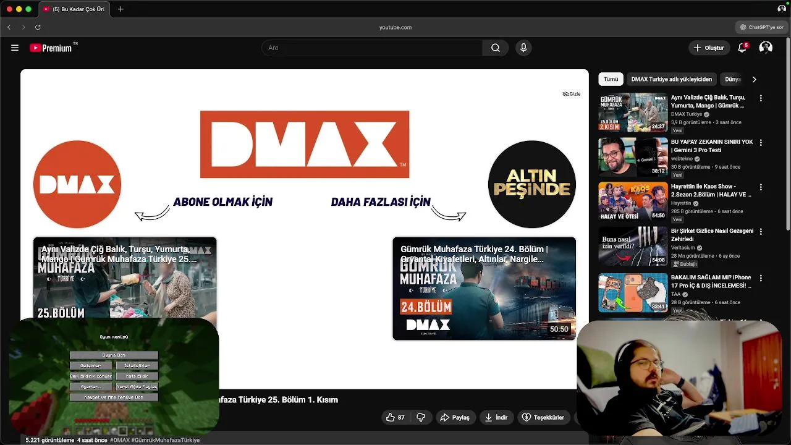The height and width of the screenshot is (445, 791).
Task: Download the video with İndir
Action: tap(496, 418)
